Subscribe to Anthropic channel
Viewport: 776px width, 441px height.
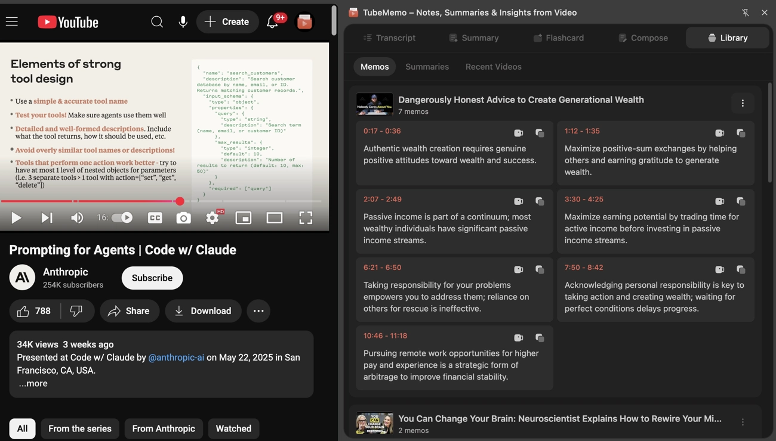coord(152,278)
